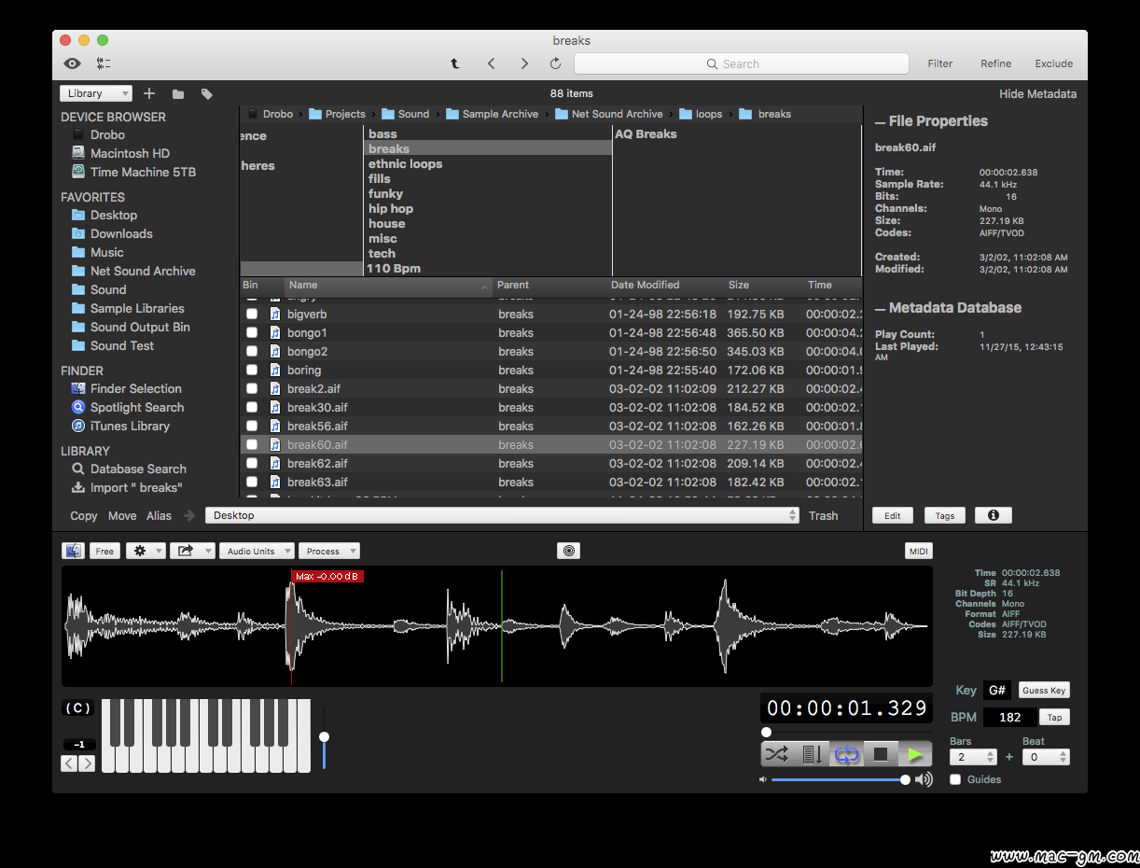Go forward with the right arrow
Image resolution: width=1140 pixels, height=868 pixels.
tap(524, 63)
